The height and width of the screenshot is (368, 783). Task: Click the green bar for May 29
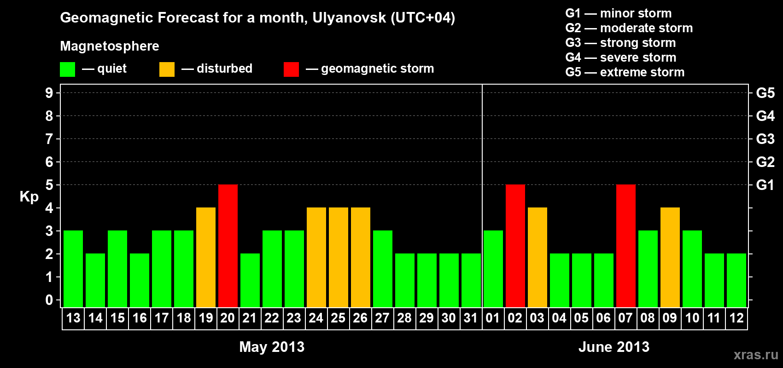pyautogui.click(x=427, y=280)
